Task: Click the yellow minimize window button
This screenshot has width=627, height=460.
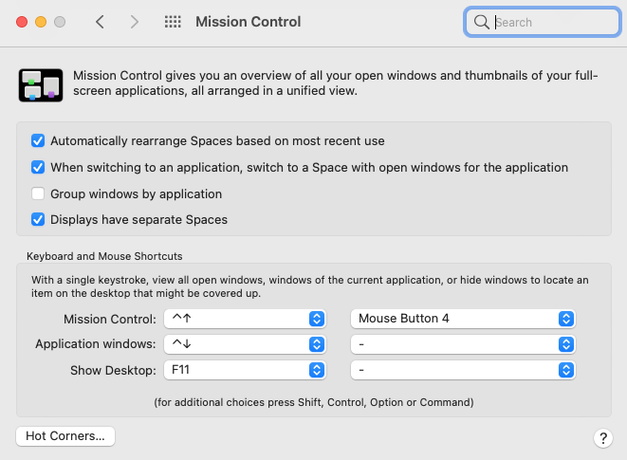Action: pos(39,22)
